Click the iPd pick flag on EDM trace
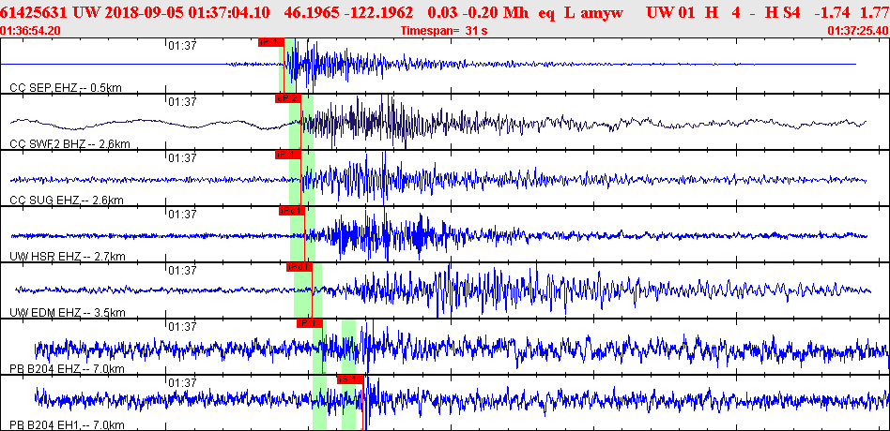The width and height of the screenshot is (890, 431). [299, 267]
